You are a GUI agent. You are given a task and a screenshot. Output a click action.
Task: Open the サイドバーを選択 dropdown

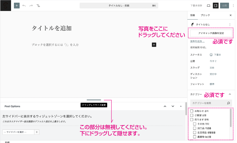[x=21, y=132]
